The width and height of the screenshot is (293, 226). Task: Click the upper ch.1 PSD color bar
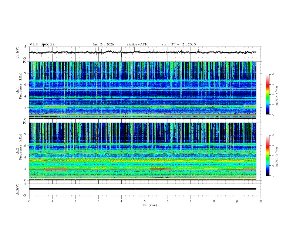(267, 95)
